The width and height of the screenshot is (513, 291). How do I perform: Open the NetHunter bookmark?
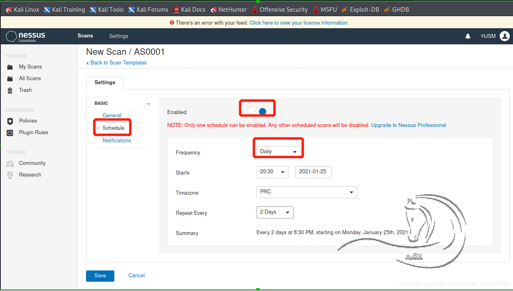click(228, 10)
